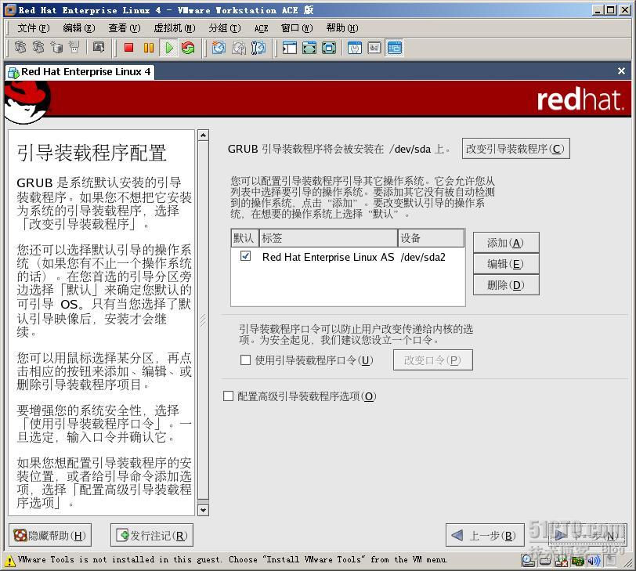Open the 查看(V) menu

pyautogui.click(x=124, y=28)
